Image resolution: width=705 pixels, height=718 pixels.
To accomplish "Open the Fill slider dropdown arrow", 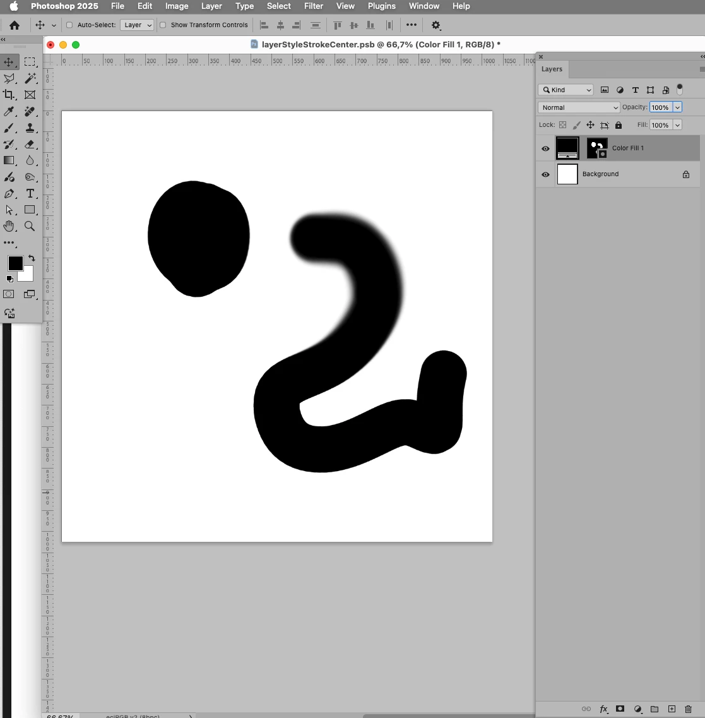I will (x=677, y=125).
